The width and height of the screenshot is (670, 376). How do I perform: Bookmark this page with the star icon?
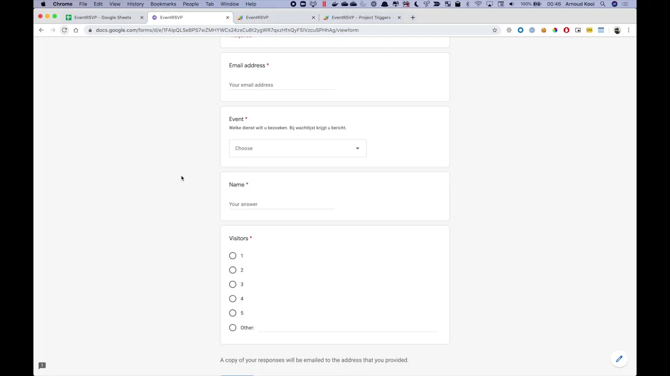coord(494,30)
